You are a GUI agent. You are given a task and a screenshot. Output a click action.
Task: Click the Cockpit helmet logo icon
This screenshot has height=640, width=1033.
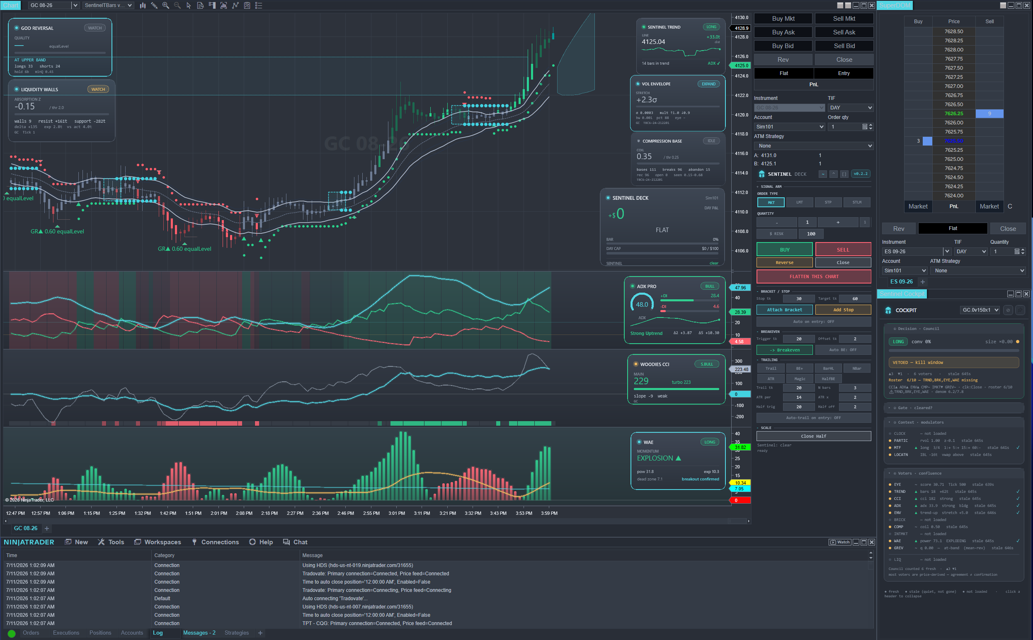[888, 310]
